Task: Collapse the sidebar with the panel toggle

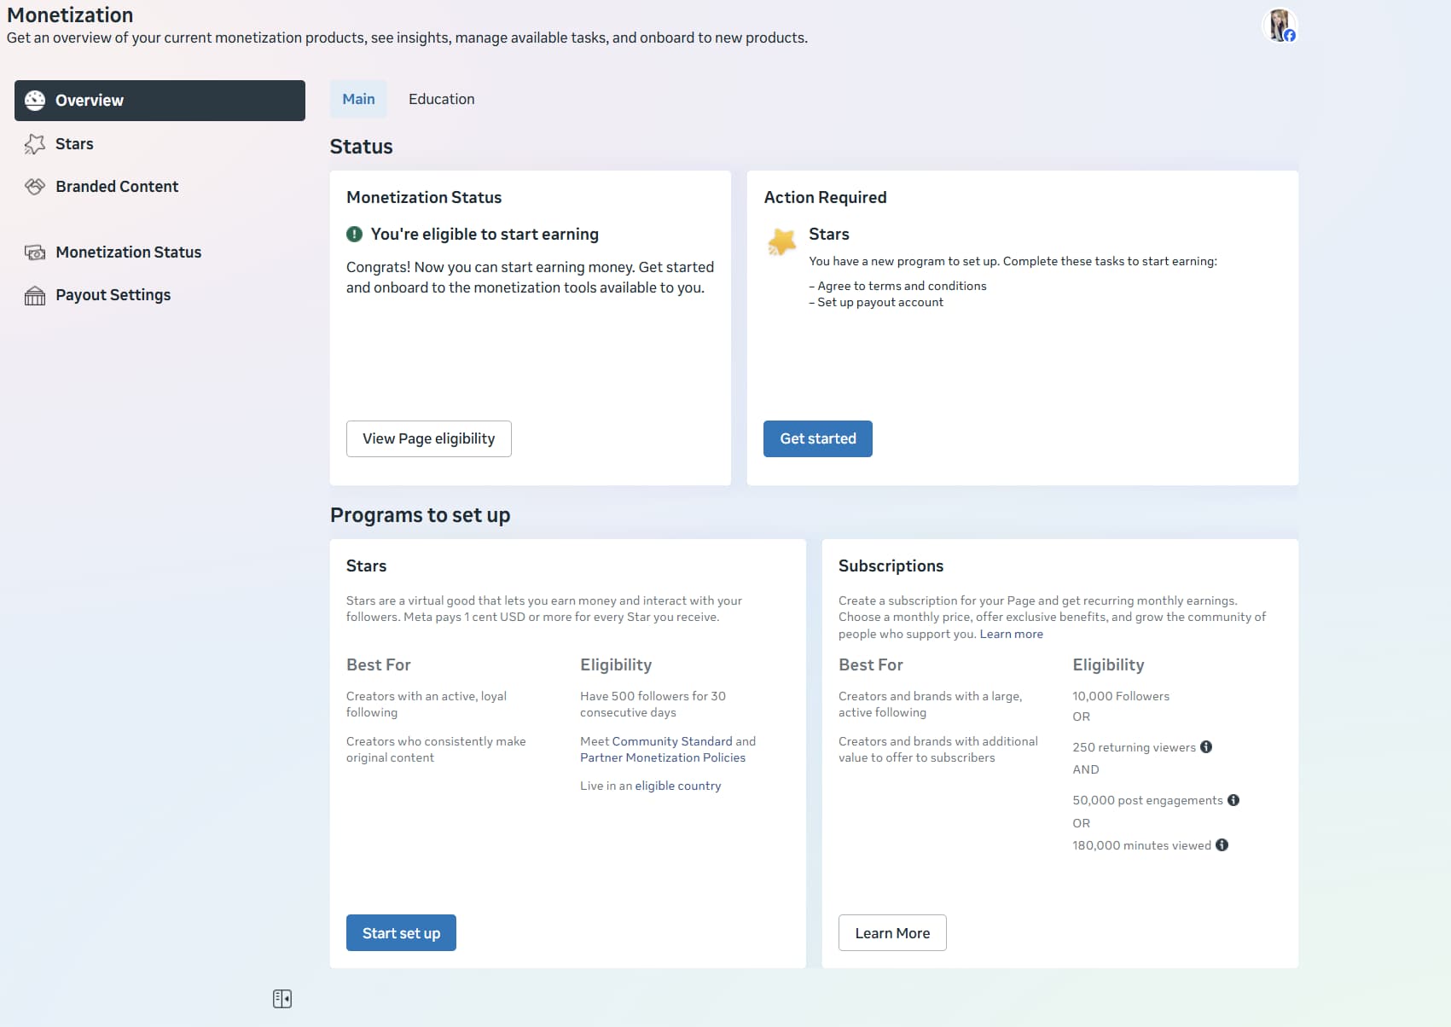Action: point(282,999)
